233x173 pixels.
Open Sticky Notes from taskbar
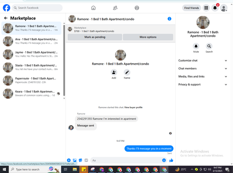coord(84,169)
